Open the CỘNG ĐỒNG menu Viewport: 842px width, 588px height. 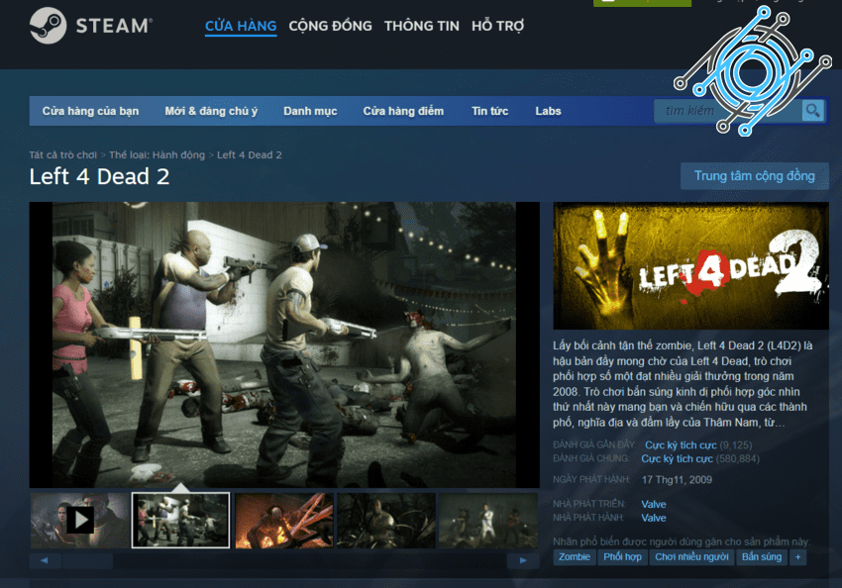[330, 26]
